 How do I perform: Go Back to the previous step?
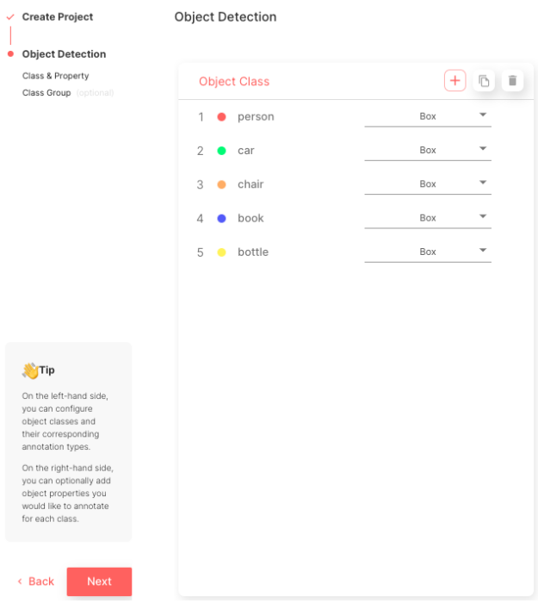tap(36, 581)
